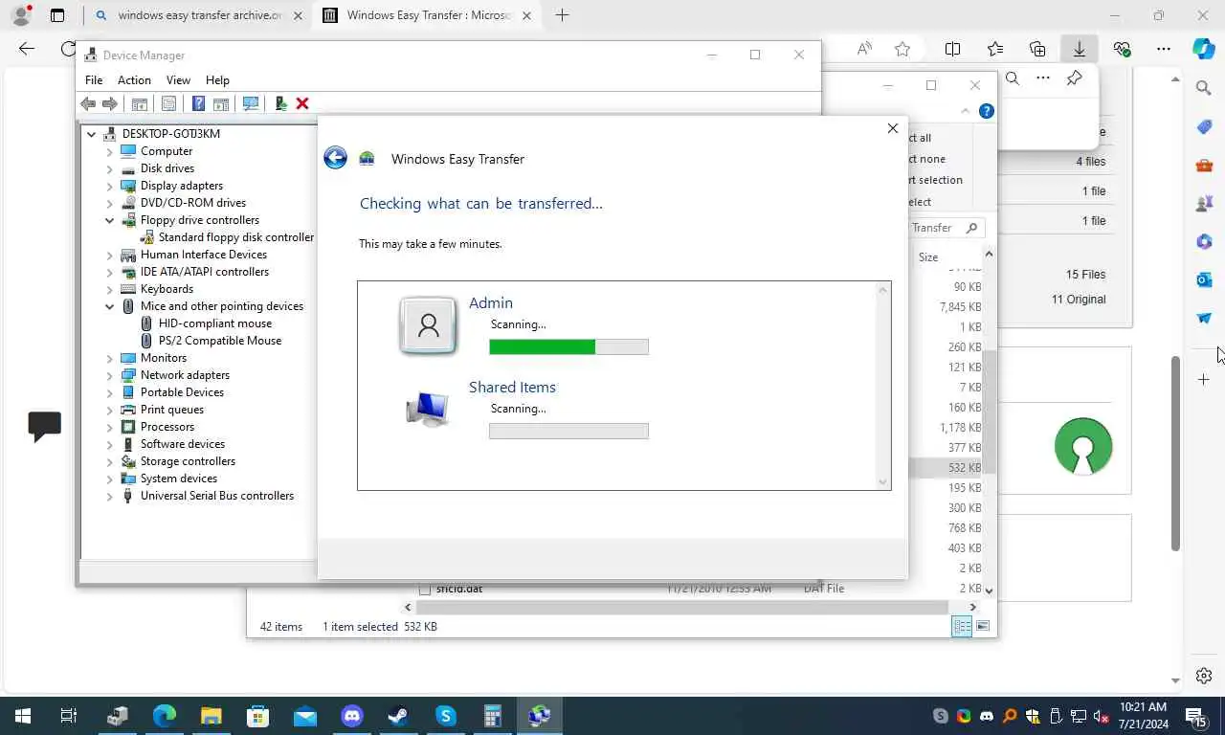Switch Explorer to details view toggle

[x=962, y=626]
